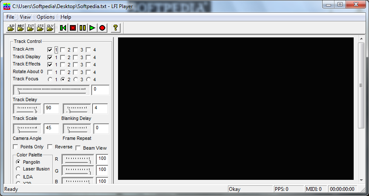Image resolution: width=369 pixels, height=196 pixels.
Task: Pause playback with the yellow bars button
Action: pos(83,28)
